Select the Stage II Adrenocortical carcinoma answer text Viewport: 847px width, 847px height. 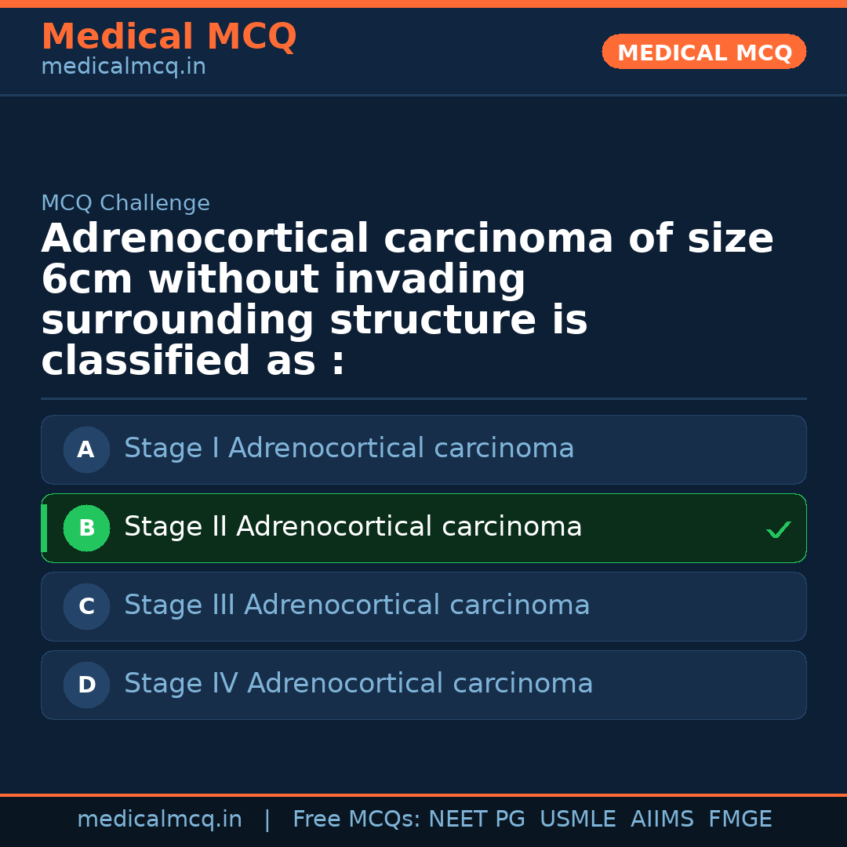pyautogui.click(x=353, y=527)
